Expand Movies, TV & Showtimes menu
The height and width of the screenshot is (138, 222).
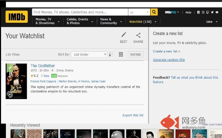tap(48, 21)
